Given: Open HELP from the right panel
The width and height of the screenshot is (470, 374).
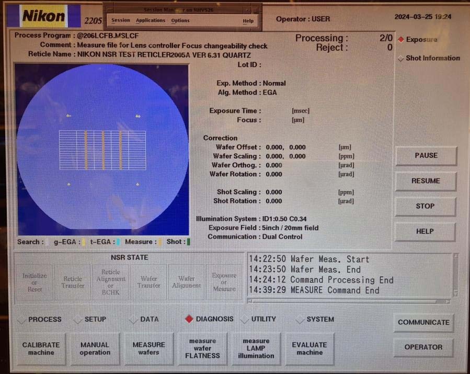Looking at the screenshot, I should [425, 232].
